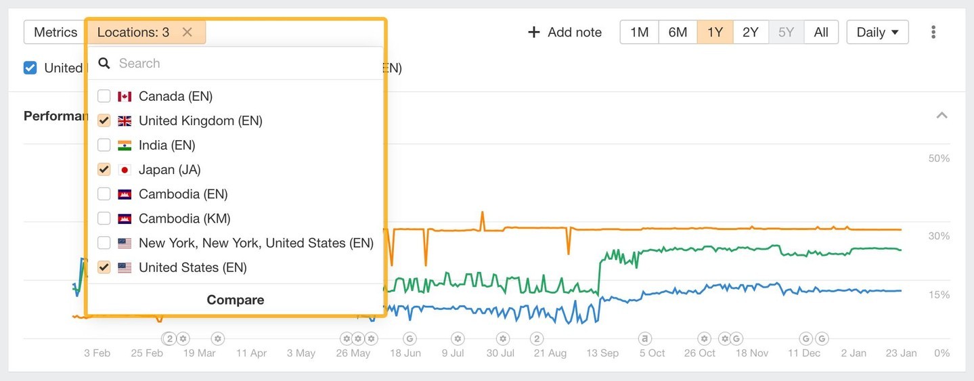Open the Daily interval dropdown

click(877, 32)
